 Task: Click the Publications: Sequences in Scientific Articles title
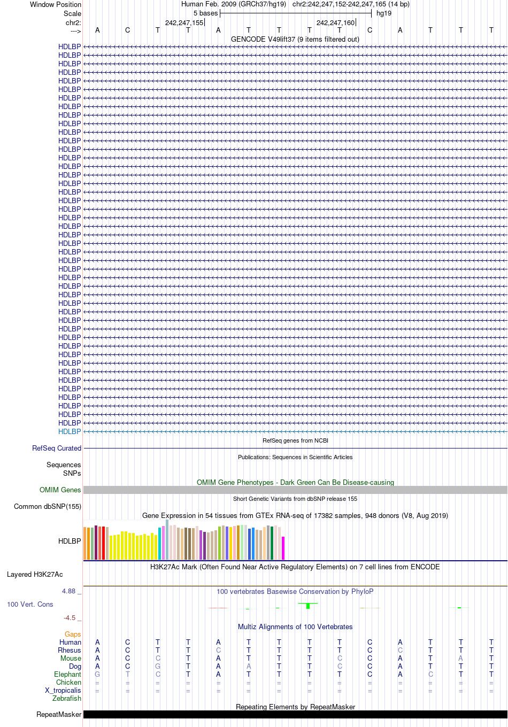click(295, 457)
